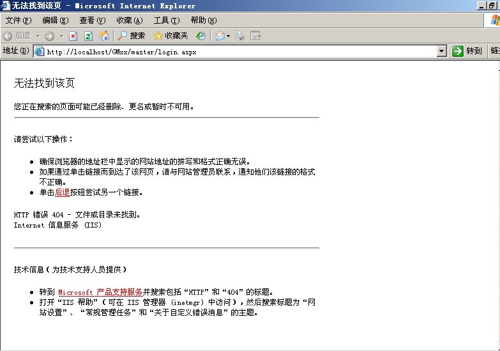Go to the Home page icon
500x351 pixels.
click(x=104, y=36)
